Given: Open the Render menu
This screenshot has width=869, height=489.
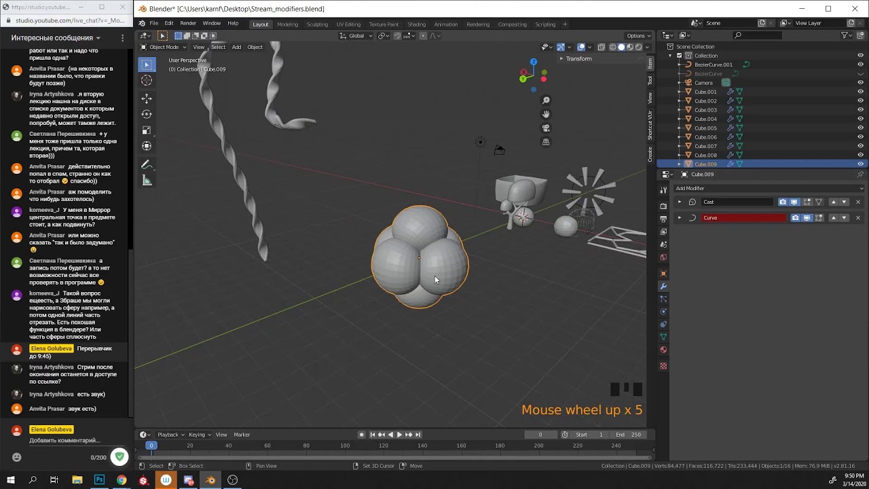Looking at the screenshot, I should tap(188, 24).
